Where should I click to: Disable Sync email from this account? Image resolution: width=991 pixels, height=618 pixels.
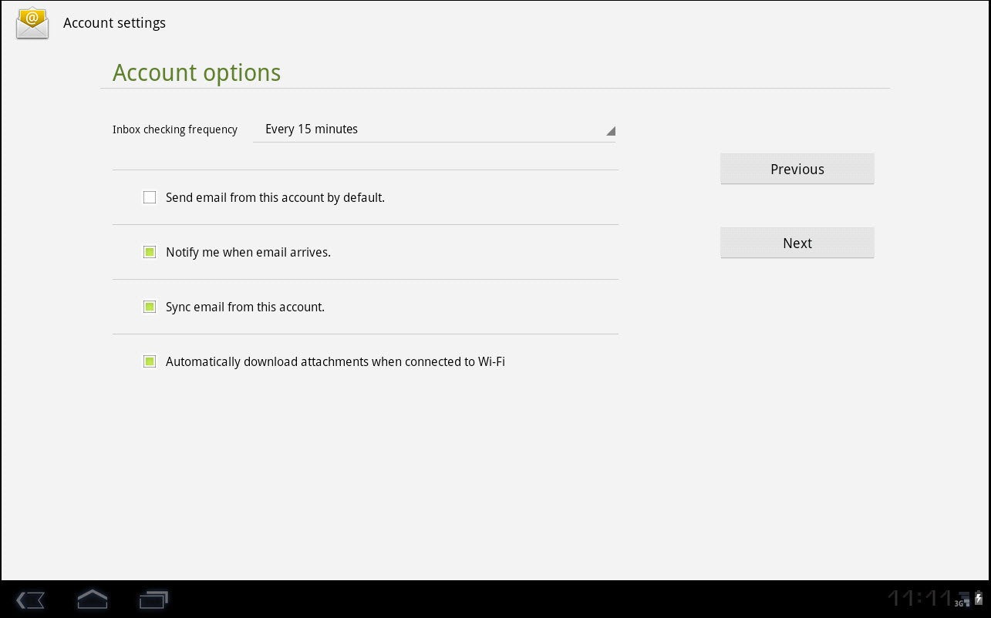click(150, 307)
